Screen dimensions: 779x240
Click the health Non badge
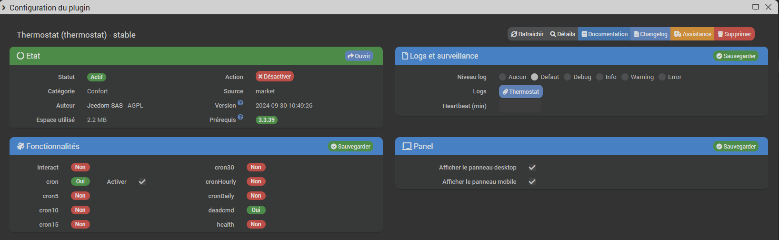256,224
